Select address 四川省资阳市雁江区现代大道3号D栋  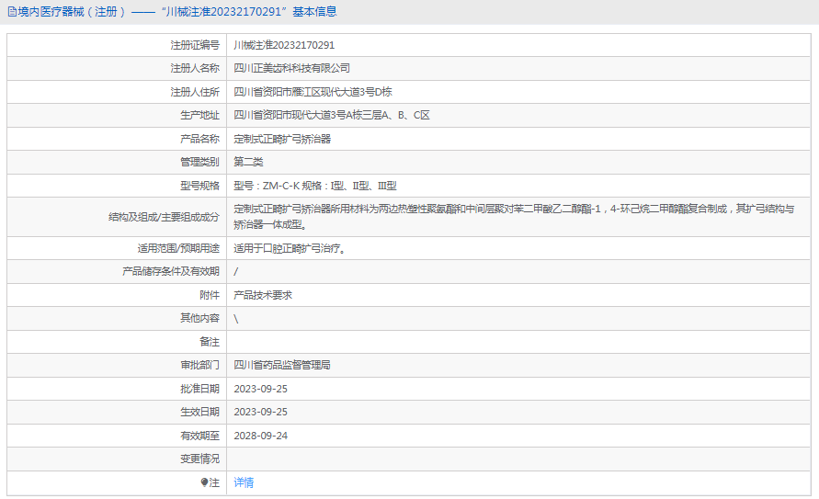pos(313,92)
